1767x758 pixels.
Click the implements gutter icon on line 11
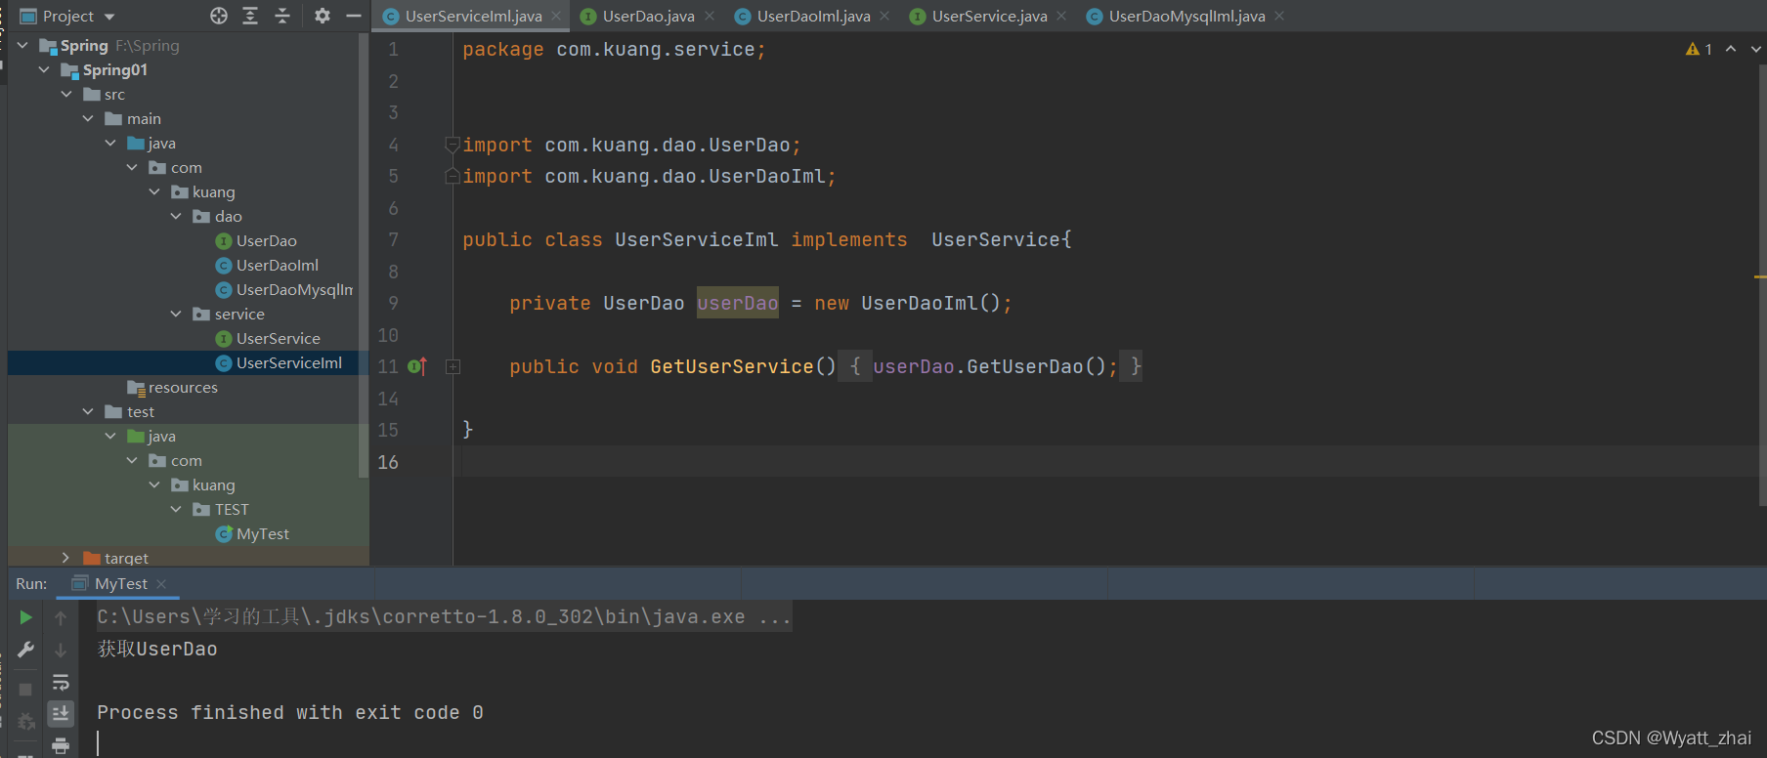[x=417, y=367]
